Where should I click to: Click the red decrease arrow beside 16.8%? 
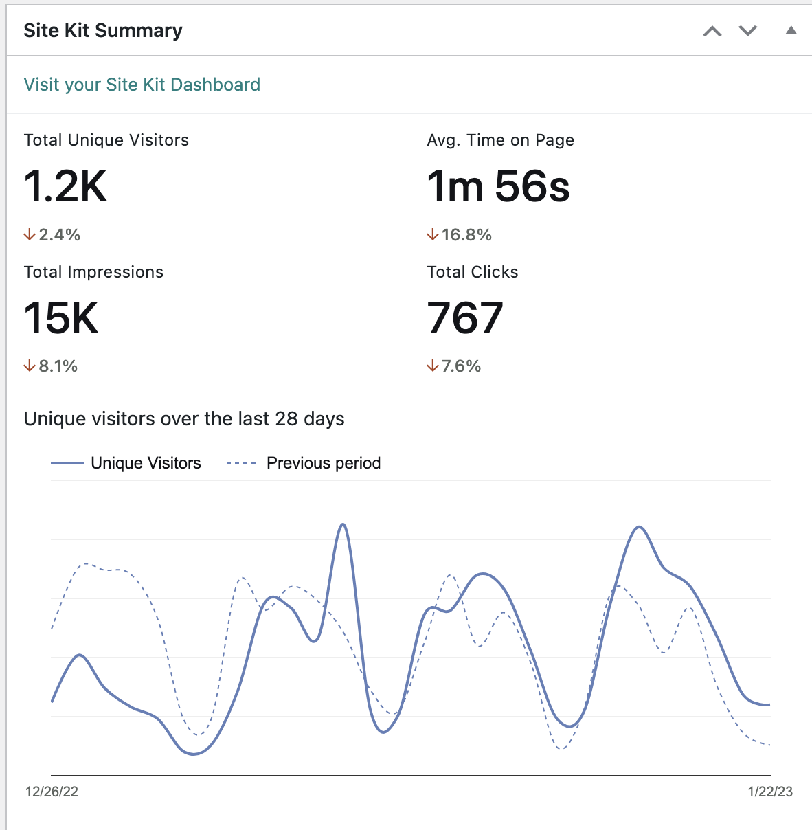(433, 234)
